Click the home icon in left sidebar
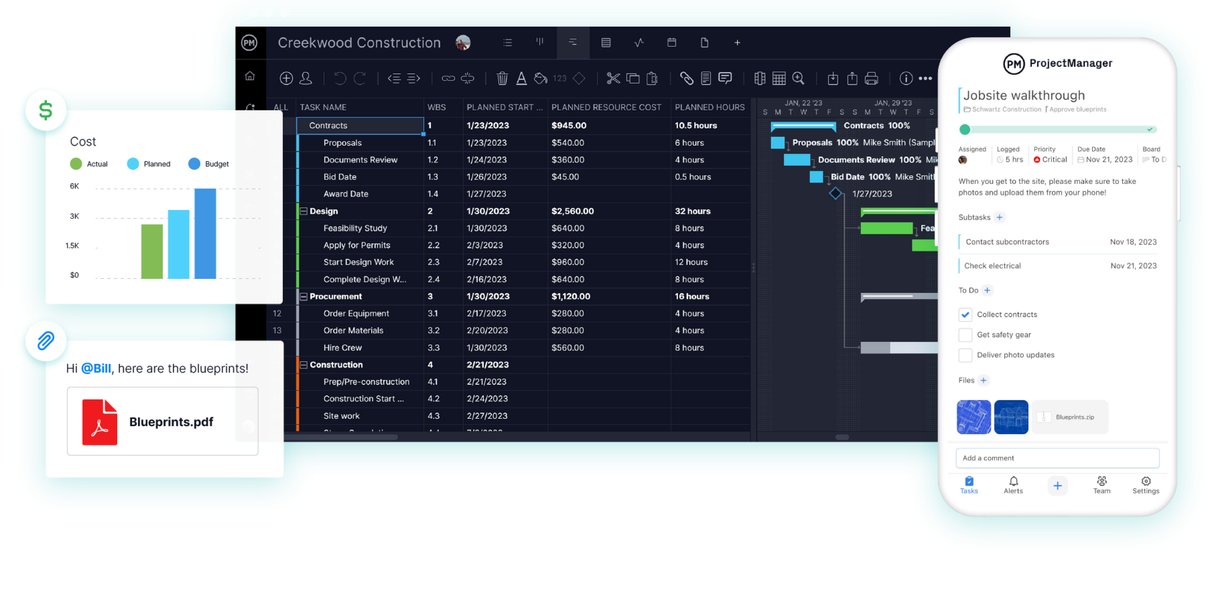This screenshot has height=602, width=1206. point(250,76)
